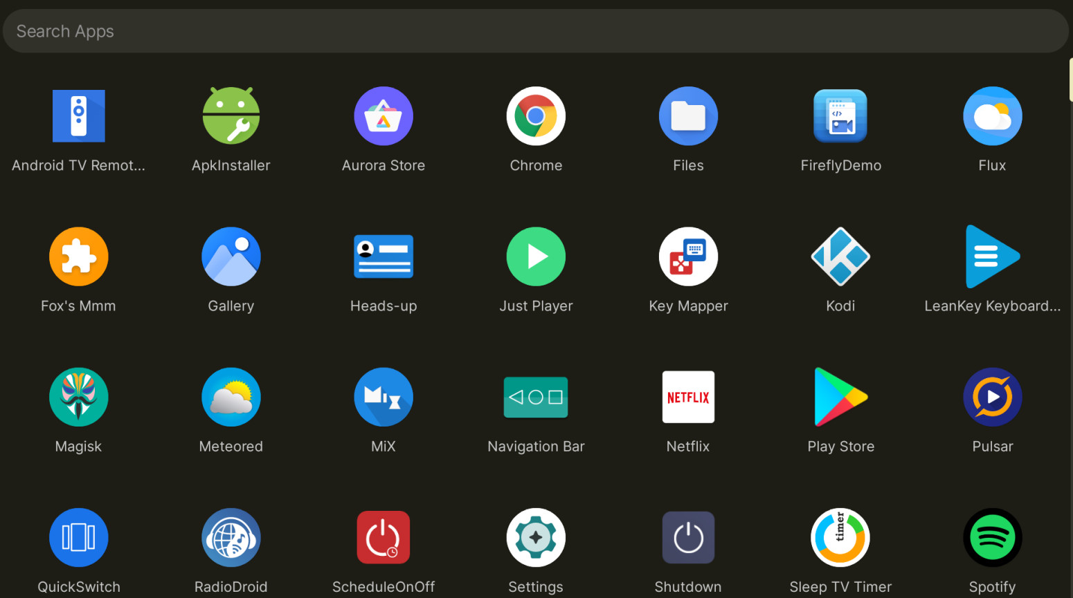This screenshot has width=1073, height=598.
Task: Focus the Search Apps field
Action: coord(536,31)
